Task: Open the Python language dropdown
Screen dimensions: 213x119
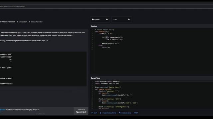Action: [x=100, y=20]
